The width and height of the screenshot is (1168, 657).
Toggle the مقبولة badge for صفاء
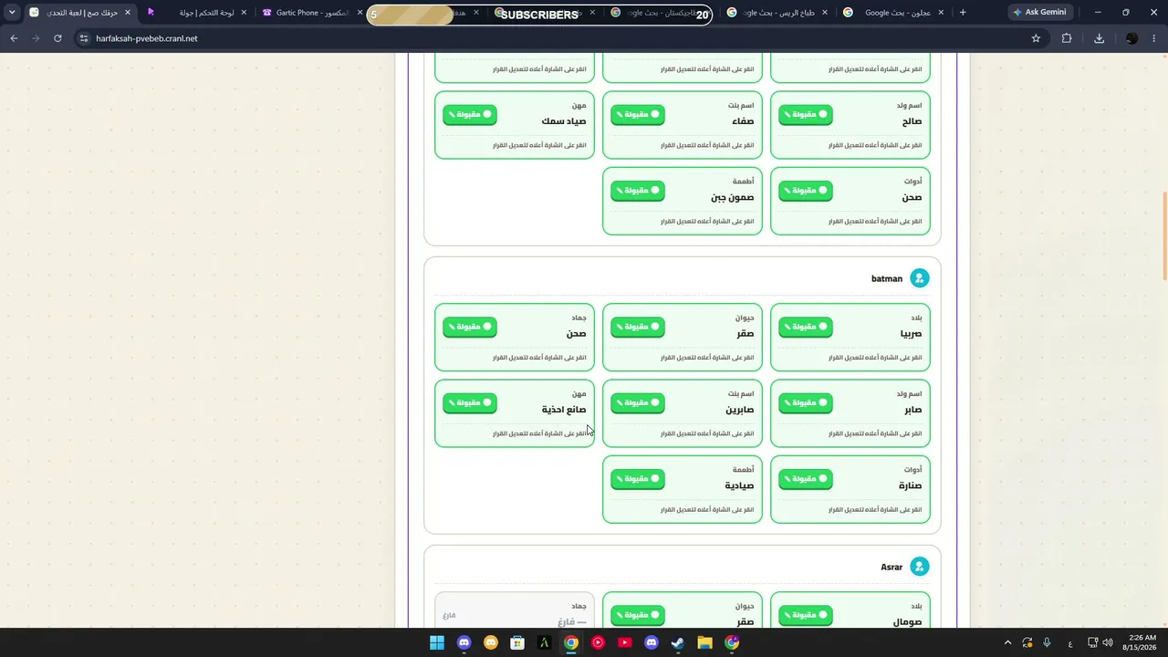tap(637, 115)
